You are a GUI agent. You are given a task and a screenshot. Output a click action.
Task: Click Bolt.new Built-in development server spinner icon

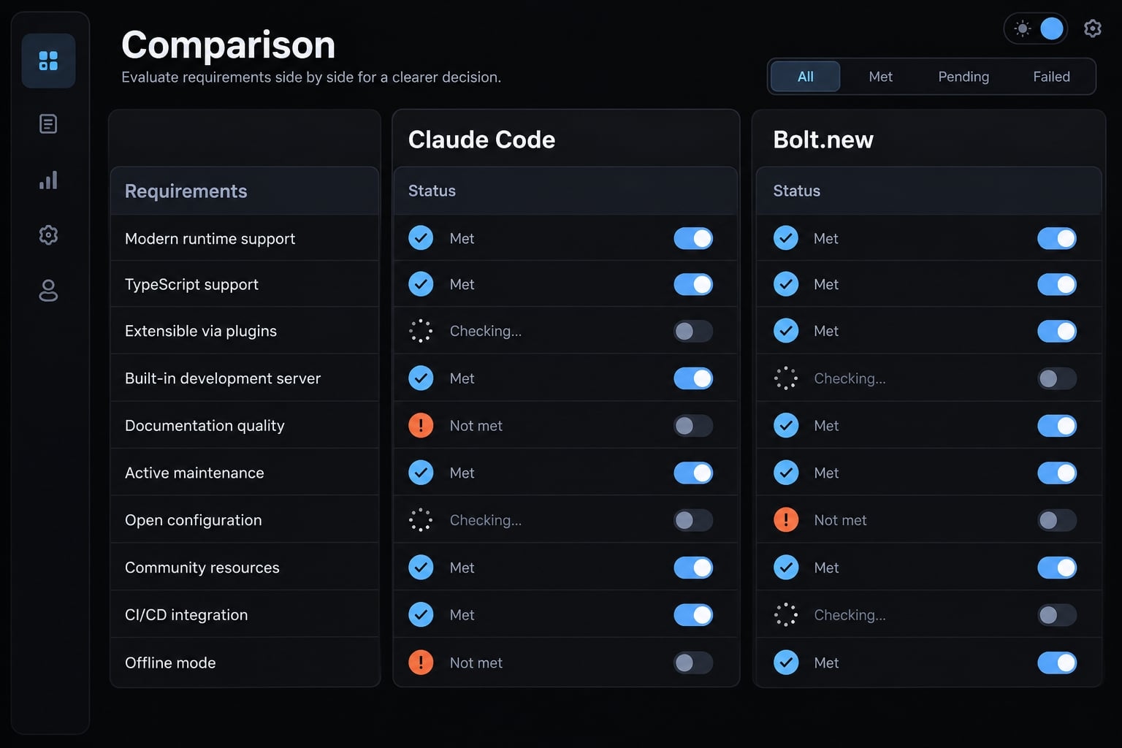(x=786, y=378)
